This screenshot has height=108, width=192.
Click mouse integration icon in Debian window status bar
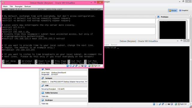[x=176, y=104]
